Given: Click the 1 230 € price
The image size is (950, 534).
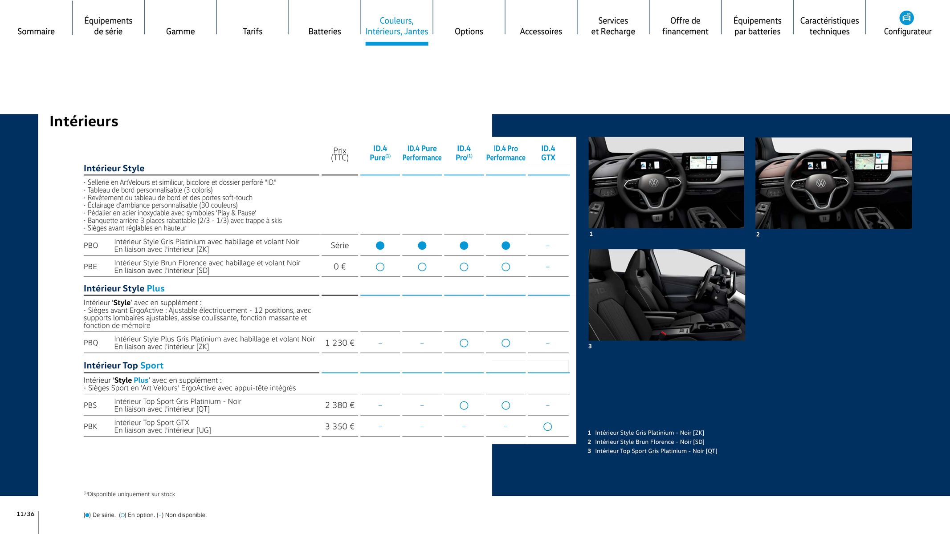Looking at the screenshot, I should tap(340, 343).
